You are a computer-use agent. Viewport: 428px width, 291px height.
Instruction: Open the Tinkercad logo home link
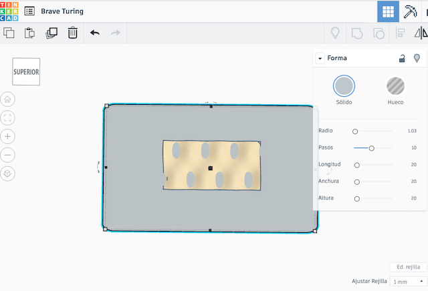(x=9, y=11)
